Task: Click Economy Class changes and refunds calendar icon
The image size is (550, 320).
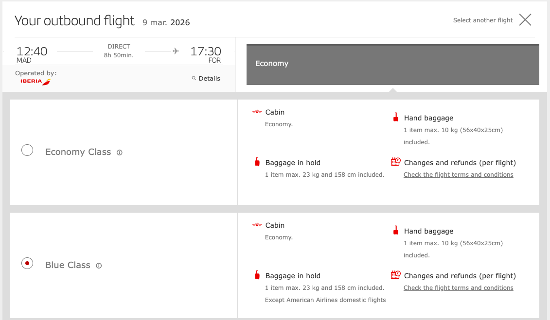Action: [396, 162]
